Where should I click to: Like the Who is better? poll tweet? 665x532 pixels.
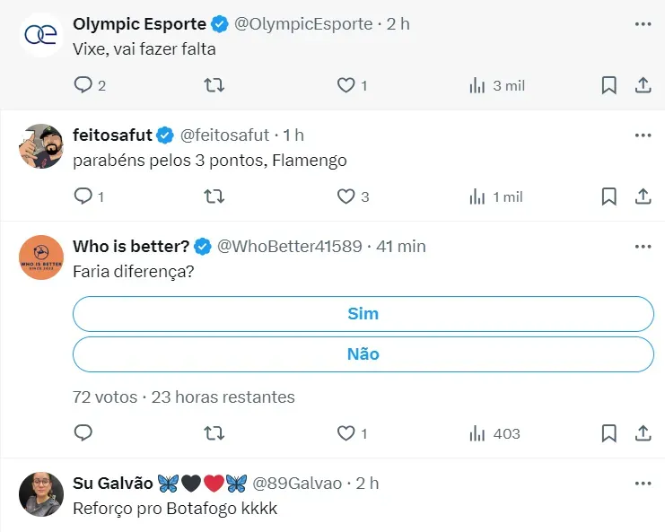point(346,433)
